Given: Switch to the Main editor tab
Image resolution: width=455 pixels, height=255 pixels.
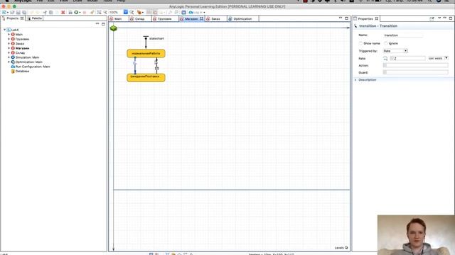Looking at the screenshot, I should point(119,19).
